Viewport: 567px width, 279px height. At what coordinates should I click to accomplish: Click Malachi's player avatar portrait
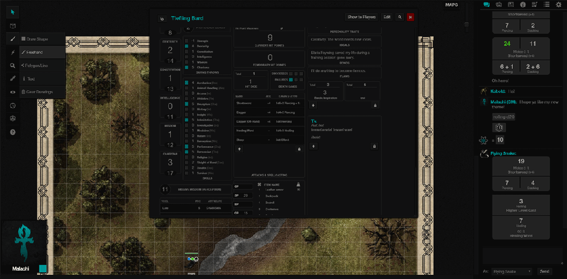(23, 243)
